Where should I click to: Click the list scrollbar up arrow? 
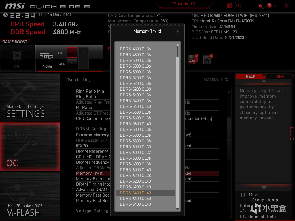(177, 45)
